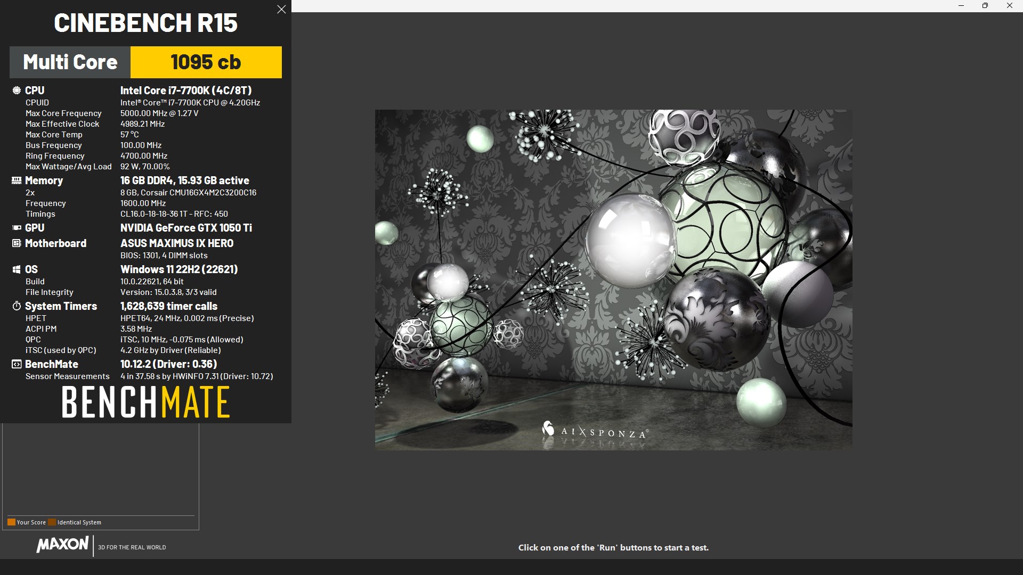Image resolution: width=1023 pixels, height=575 pixels.
Task: Click the Corsair CMU16GX4M2C3200C16 entry
Action: (x=188, y=193)
